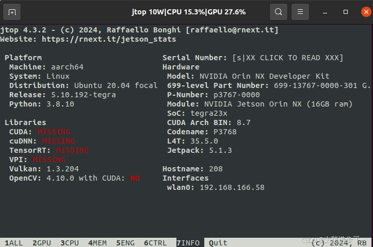The image size is (373, 247).
Task: Click the System value Linux
Action: [58, 76]
